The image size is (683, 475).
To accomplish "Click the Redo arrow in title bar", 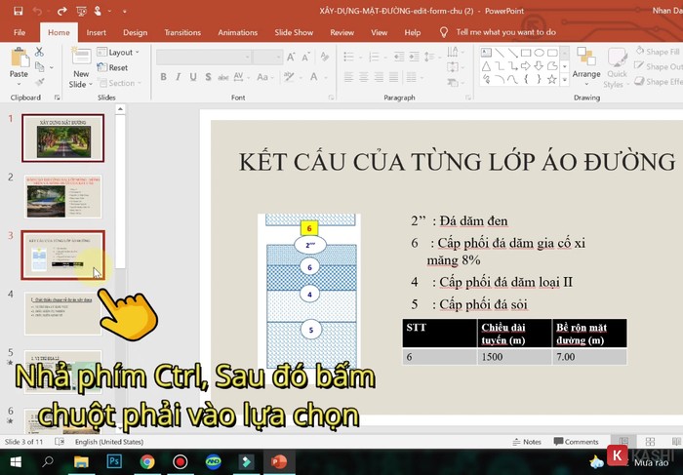I will [x=61, y=11].
